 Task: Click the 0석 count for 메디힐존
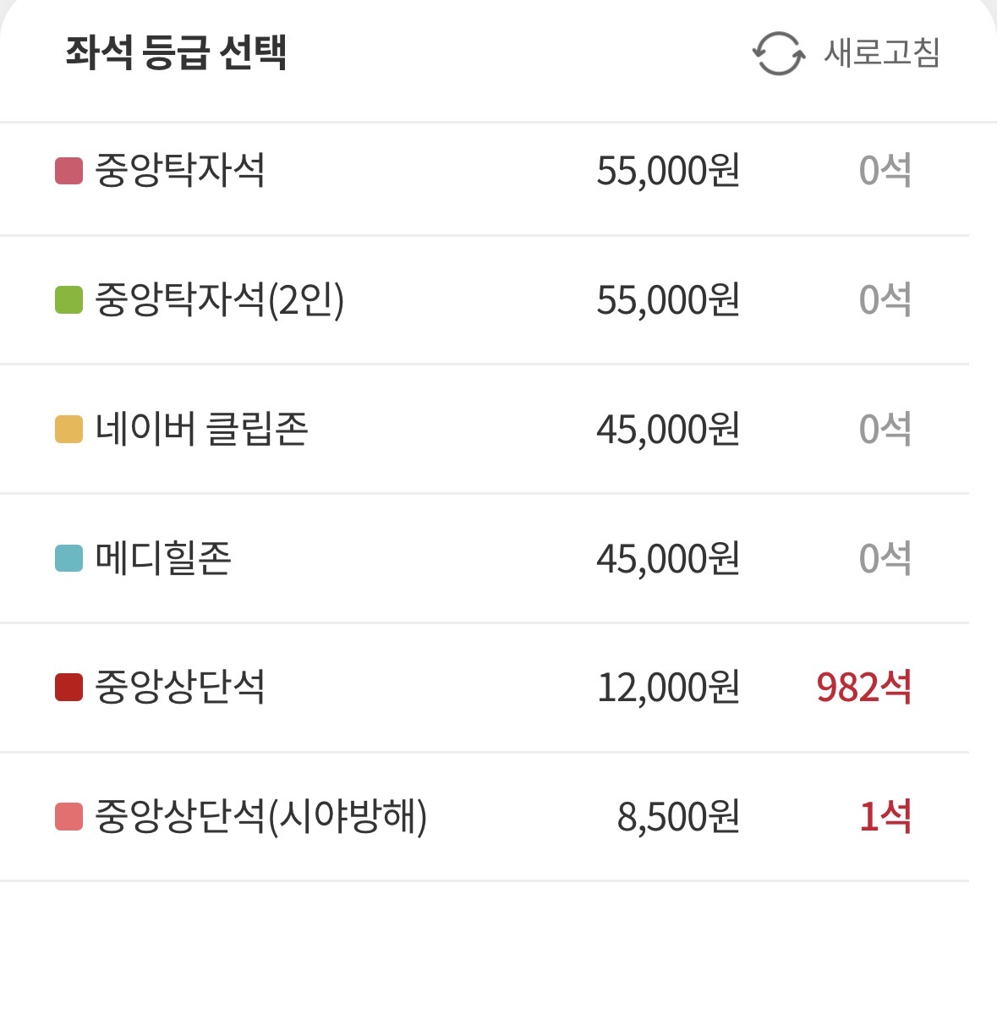885,559
